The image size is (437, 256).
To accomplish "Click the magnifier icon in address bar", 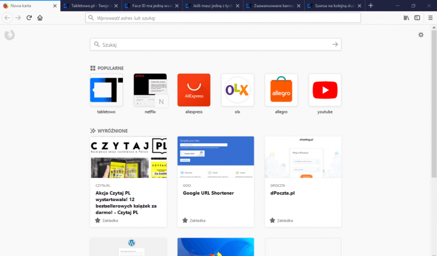I will click(x=91, y=18).
